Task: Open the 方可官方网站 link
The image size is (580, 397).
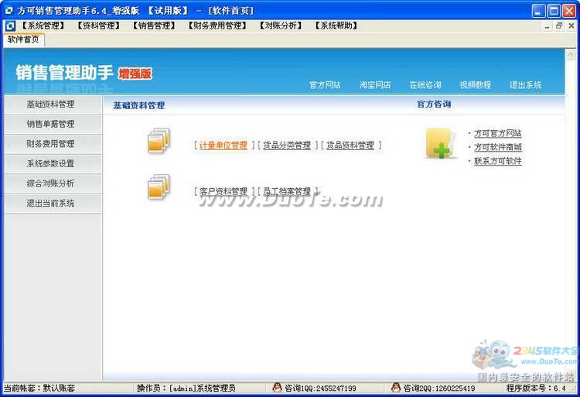Action: pos(498,133)
